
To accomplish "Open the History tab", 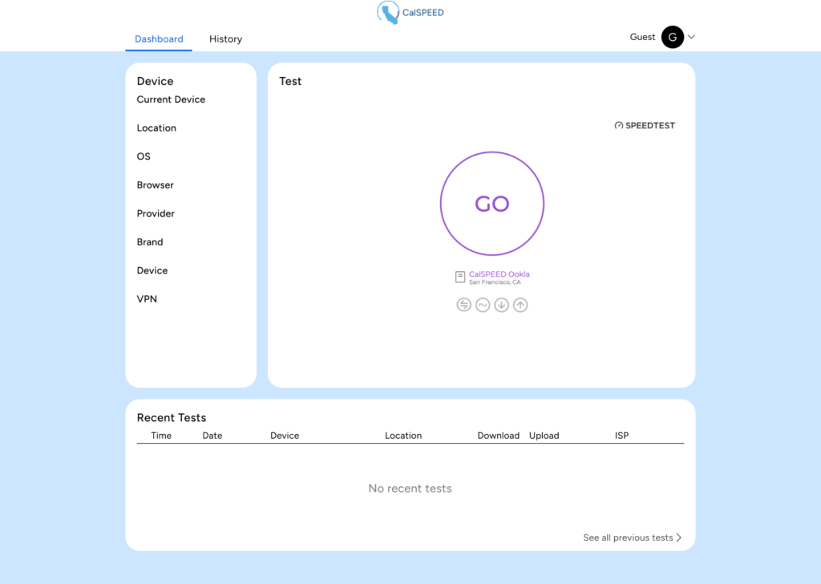I will [x=225, y=39].
